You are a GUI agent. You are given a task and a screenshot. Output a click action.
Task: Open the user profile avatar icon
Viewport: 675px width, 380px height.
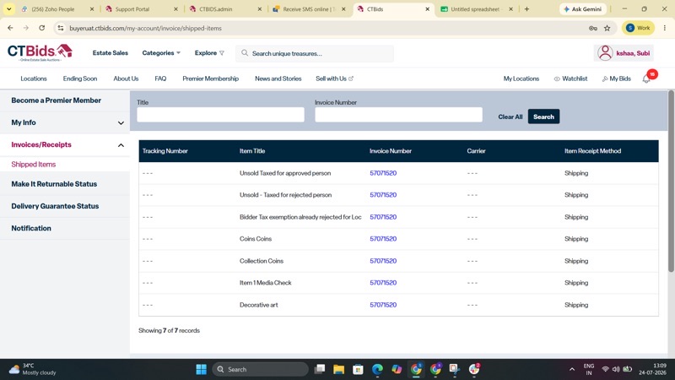tap(605, 53)
